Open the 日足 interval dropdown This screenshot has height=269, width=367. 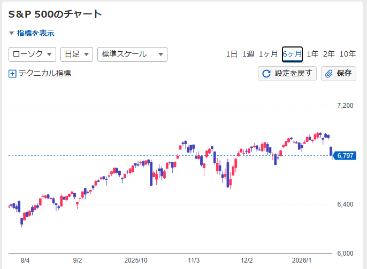77,54
